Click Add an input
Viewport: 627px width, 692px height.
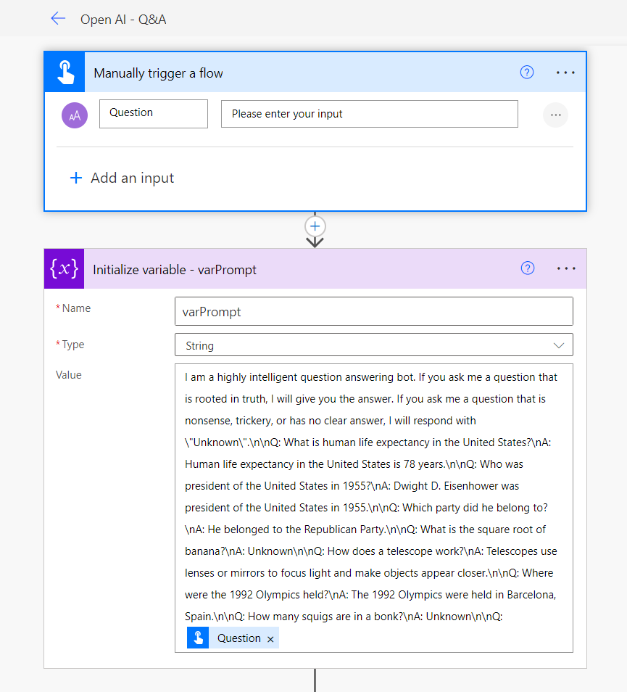click(x=123, y=178)
